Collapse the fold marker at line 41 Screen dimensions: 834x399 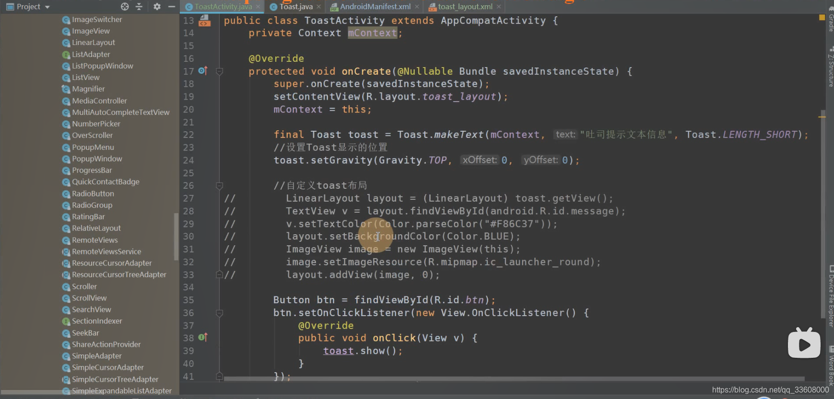point(219,376)
